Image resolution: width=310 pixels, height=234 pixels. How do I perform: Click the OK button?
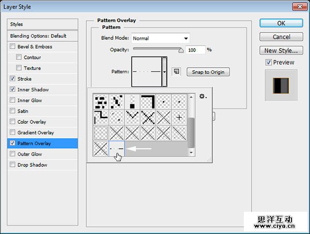[x=281, y=23]
